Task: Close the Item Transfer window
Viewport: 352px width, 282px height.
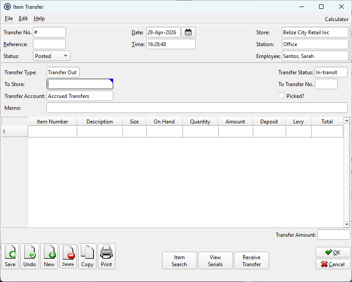Action: [341, 7]
